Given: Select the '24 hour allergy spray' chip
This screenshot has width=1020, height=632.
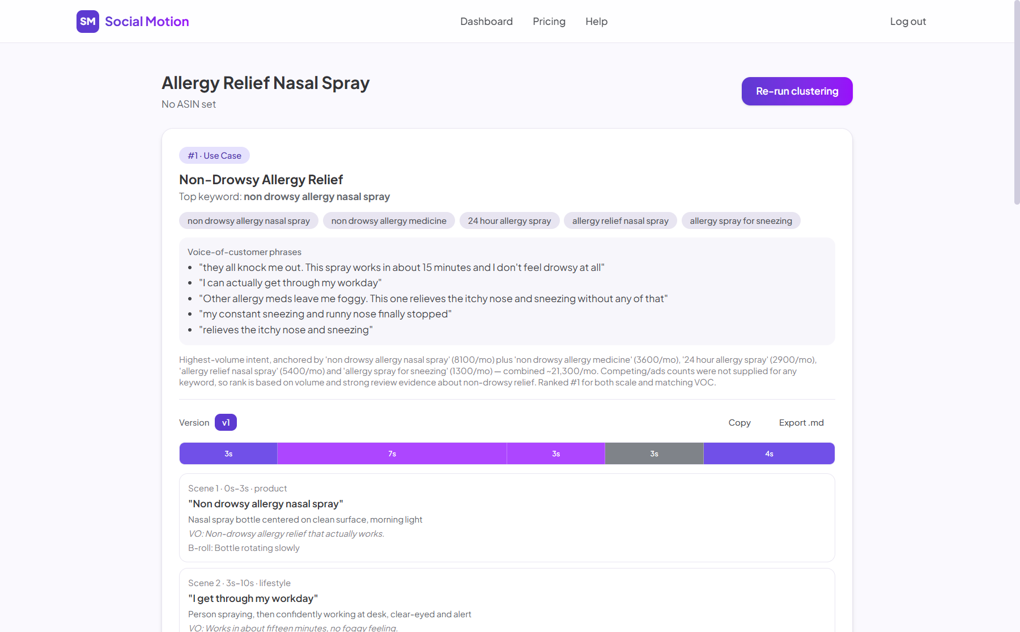Looking at the screenshot, I should pyautogui.click(x=509, y=220).
